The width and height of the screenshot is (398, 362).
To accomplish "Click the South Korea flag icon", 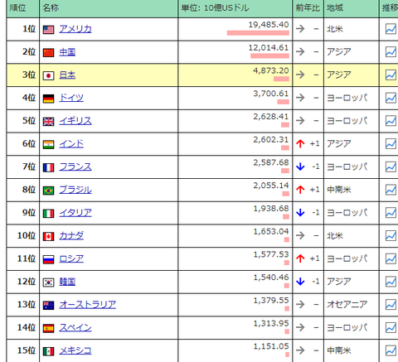I will point(48,282).
